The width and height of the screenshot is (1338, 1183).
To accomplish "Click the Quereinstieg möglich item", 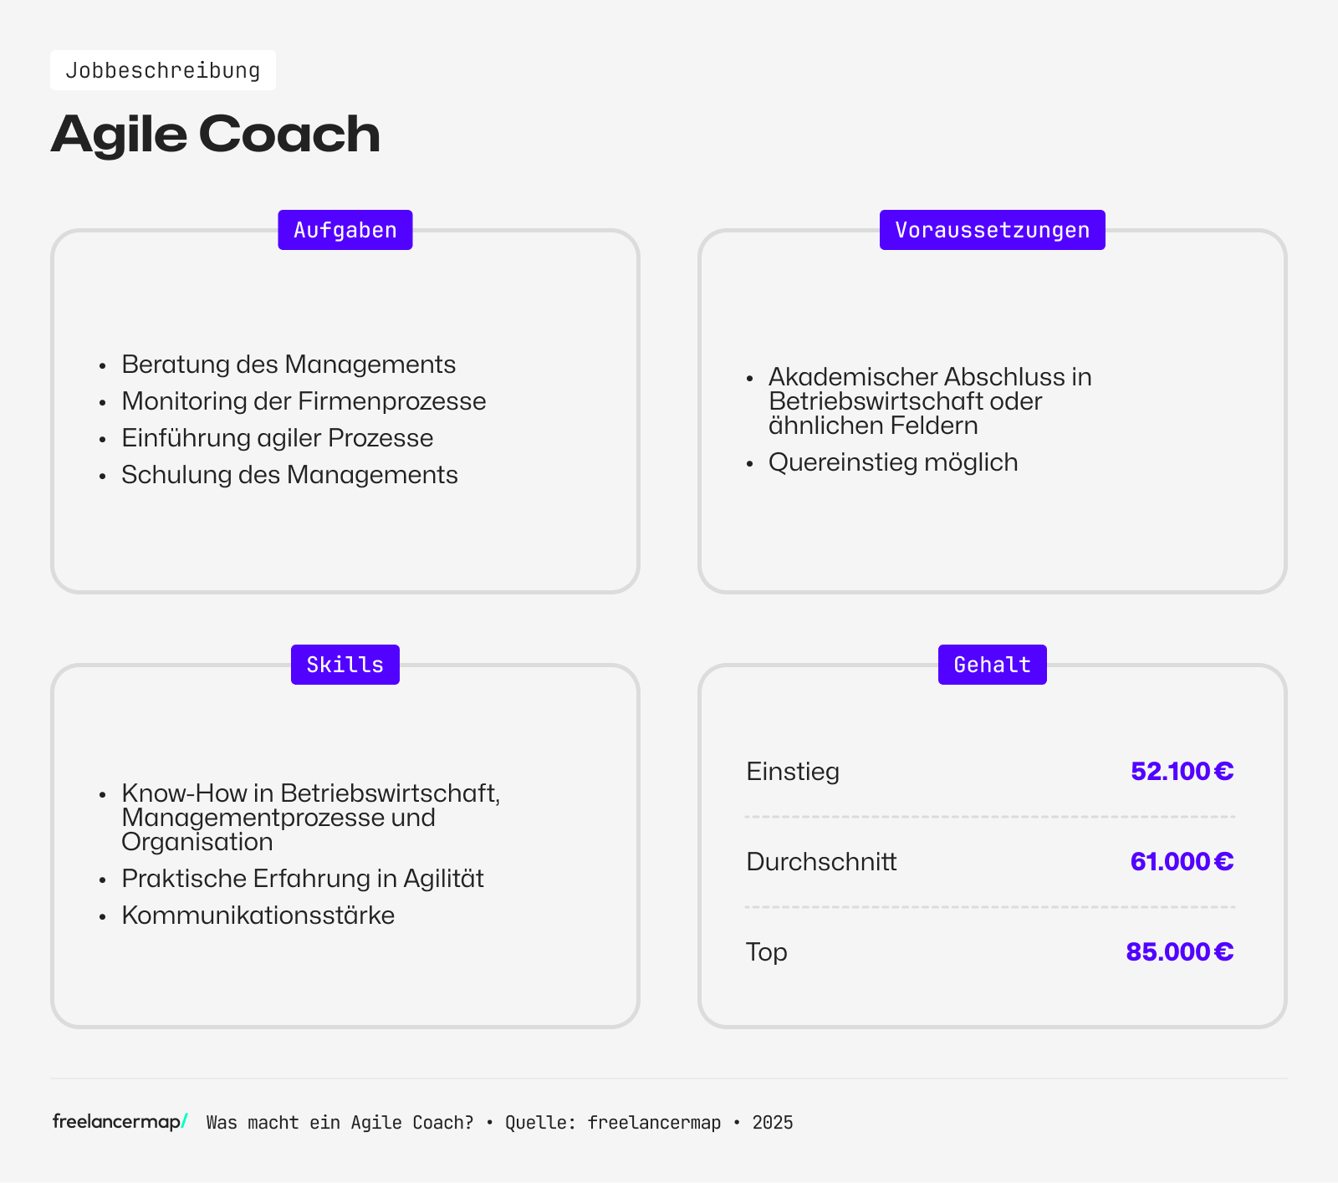I will (893, 462).
